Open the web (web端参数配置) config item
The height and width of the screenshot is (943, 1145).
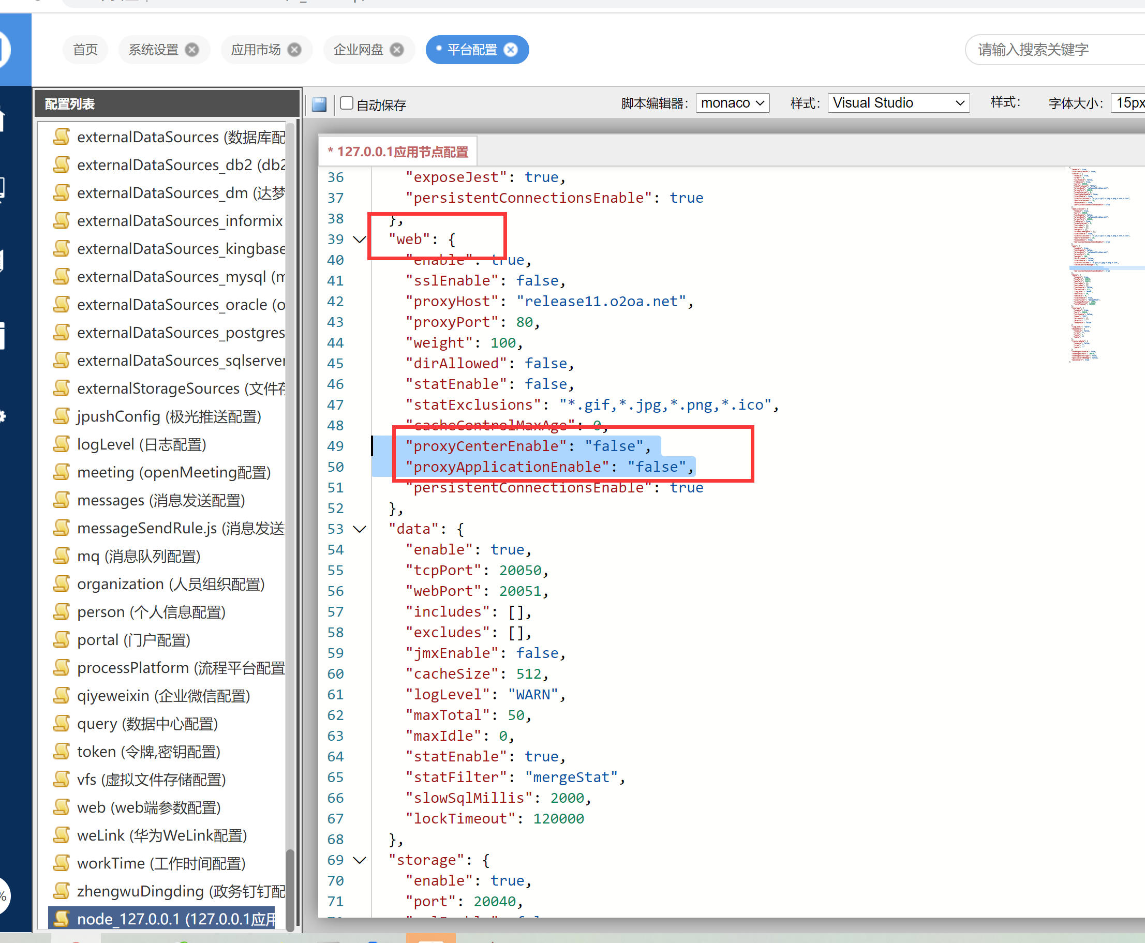[148, 807]
